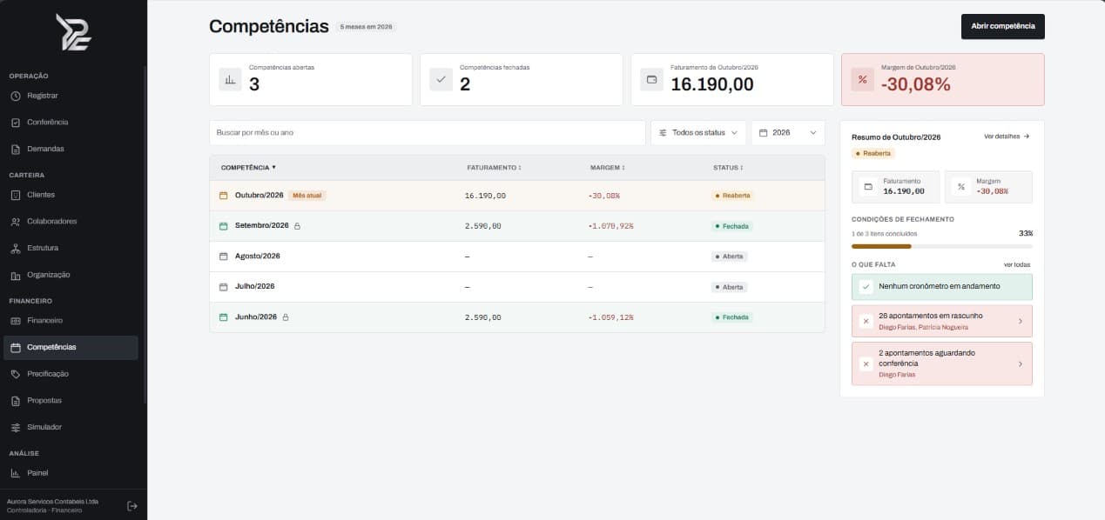Open Demandas in the sidebar
The width and height of the screenshot is (1105, 520).
tap(71, 149)
